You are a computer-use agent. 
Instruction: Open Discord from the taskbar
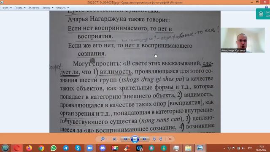click(x=103, y=148)
